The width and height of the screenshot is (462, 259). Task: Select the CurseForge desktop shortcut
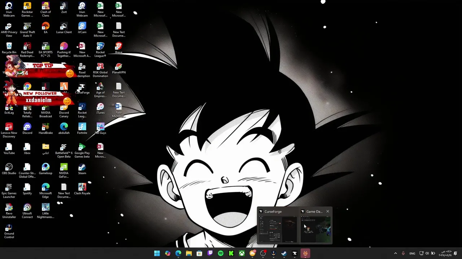(x=82, y=88)
